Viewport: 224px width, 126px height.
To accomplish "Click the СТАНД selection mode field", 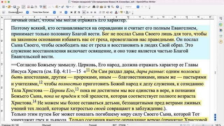I will (122, 125).
